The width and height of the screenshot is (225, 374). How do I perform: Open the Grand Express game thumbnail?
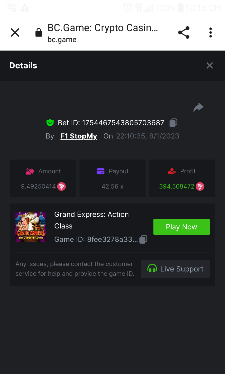coord(31,227)
